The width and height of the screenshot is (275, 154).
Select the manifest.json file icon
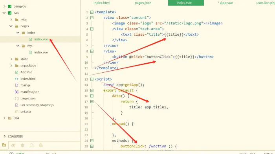tap(16, 92)
